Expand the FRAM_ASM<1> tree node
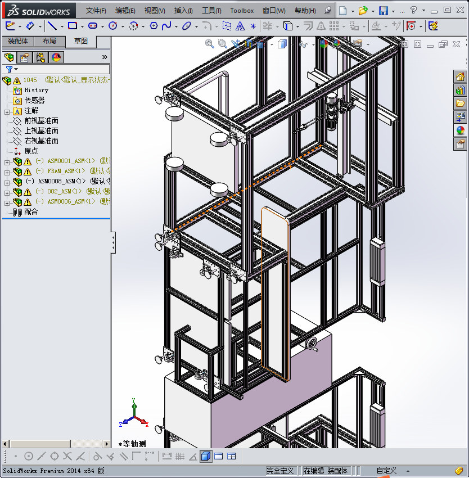 pos(7,173)
